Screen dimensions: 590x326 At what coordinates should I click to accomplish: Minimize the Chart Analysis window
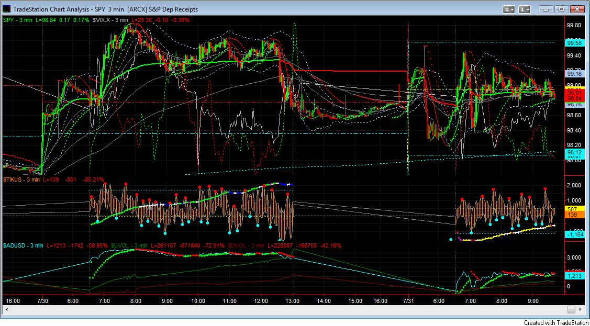[x=546, y=9]
